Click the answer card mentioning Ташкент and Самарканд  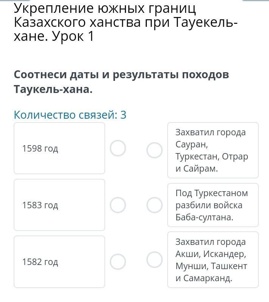pos(213,260)
